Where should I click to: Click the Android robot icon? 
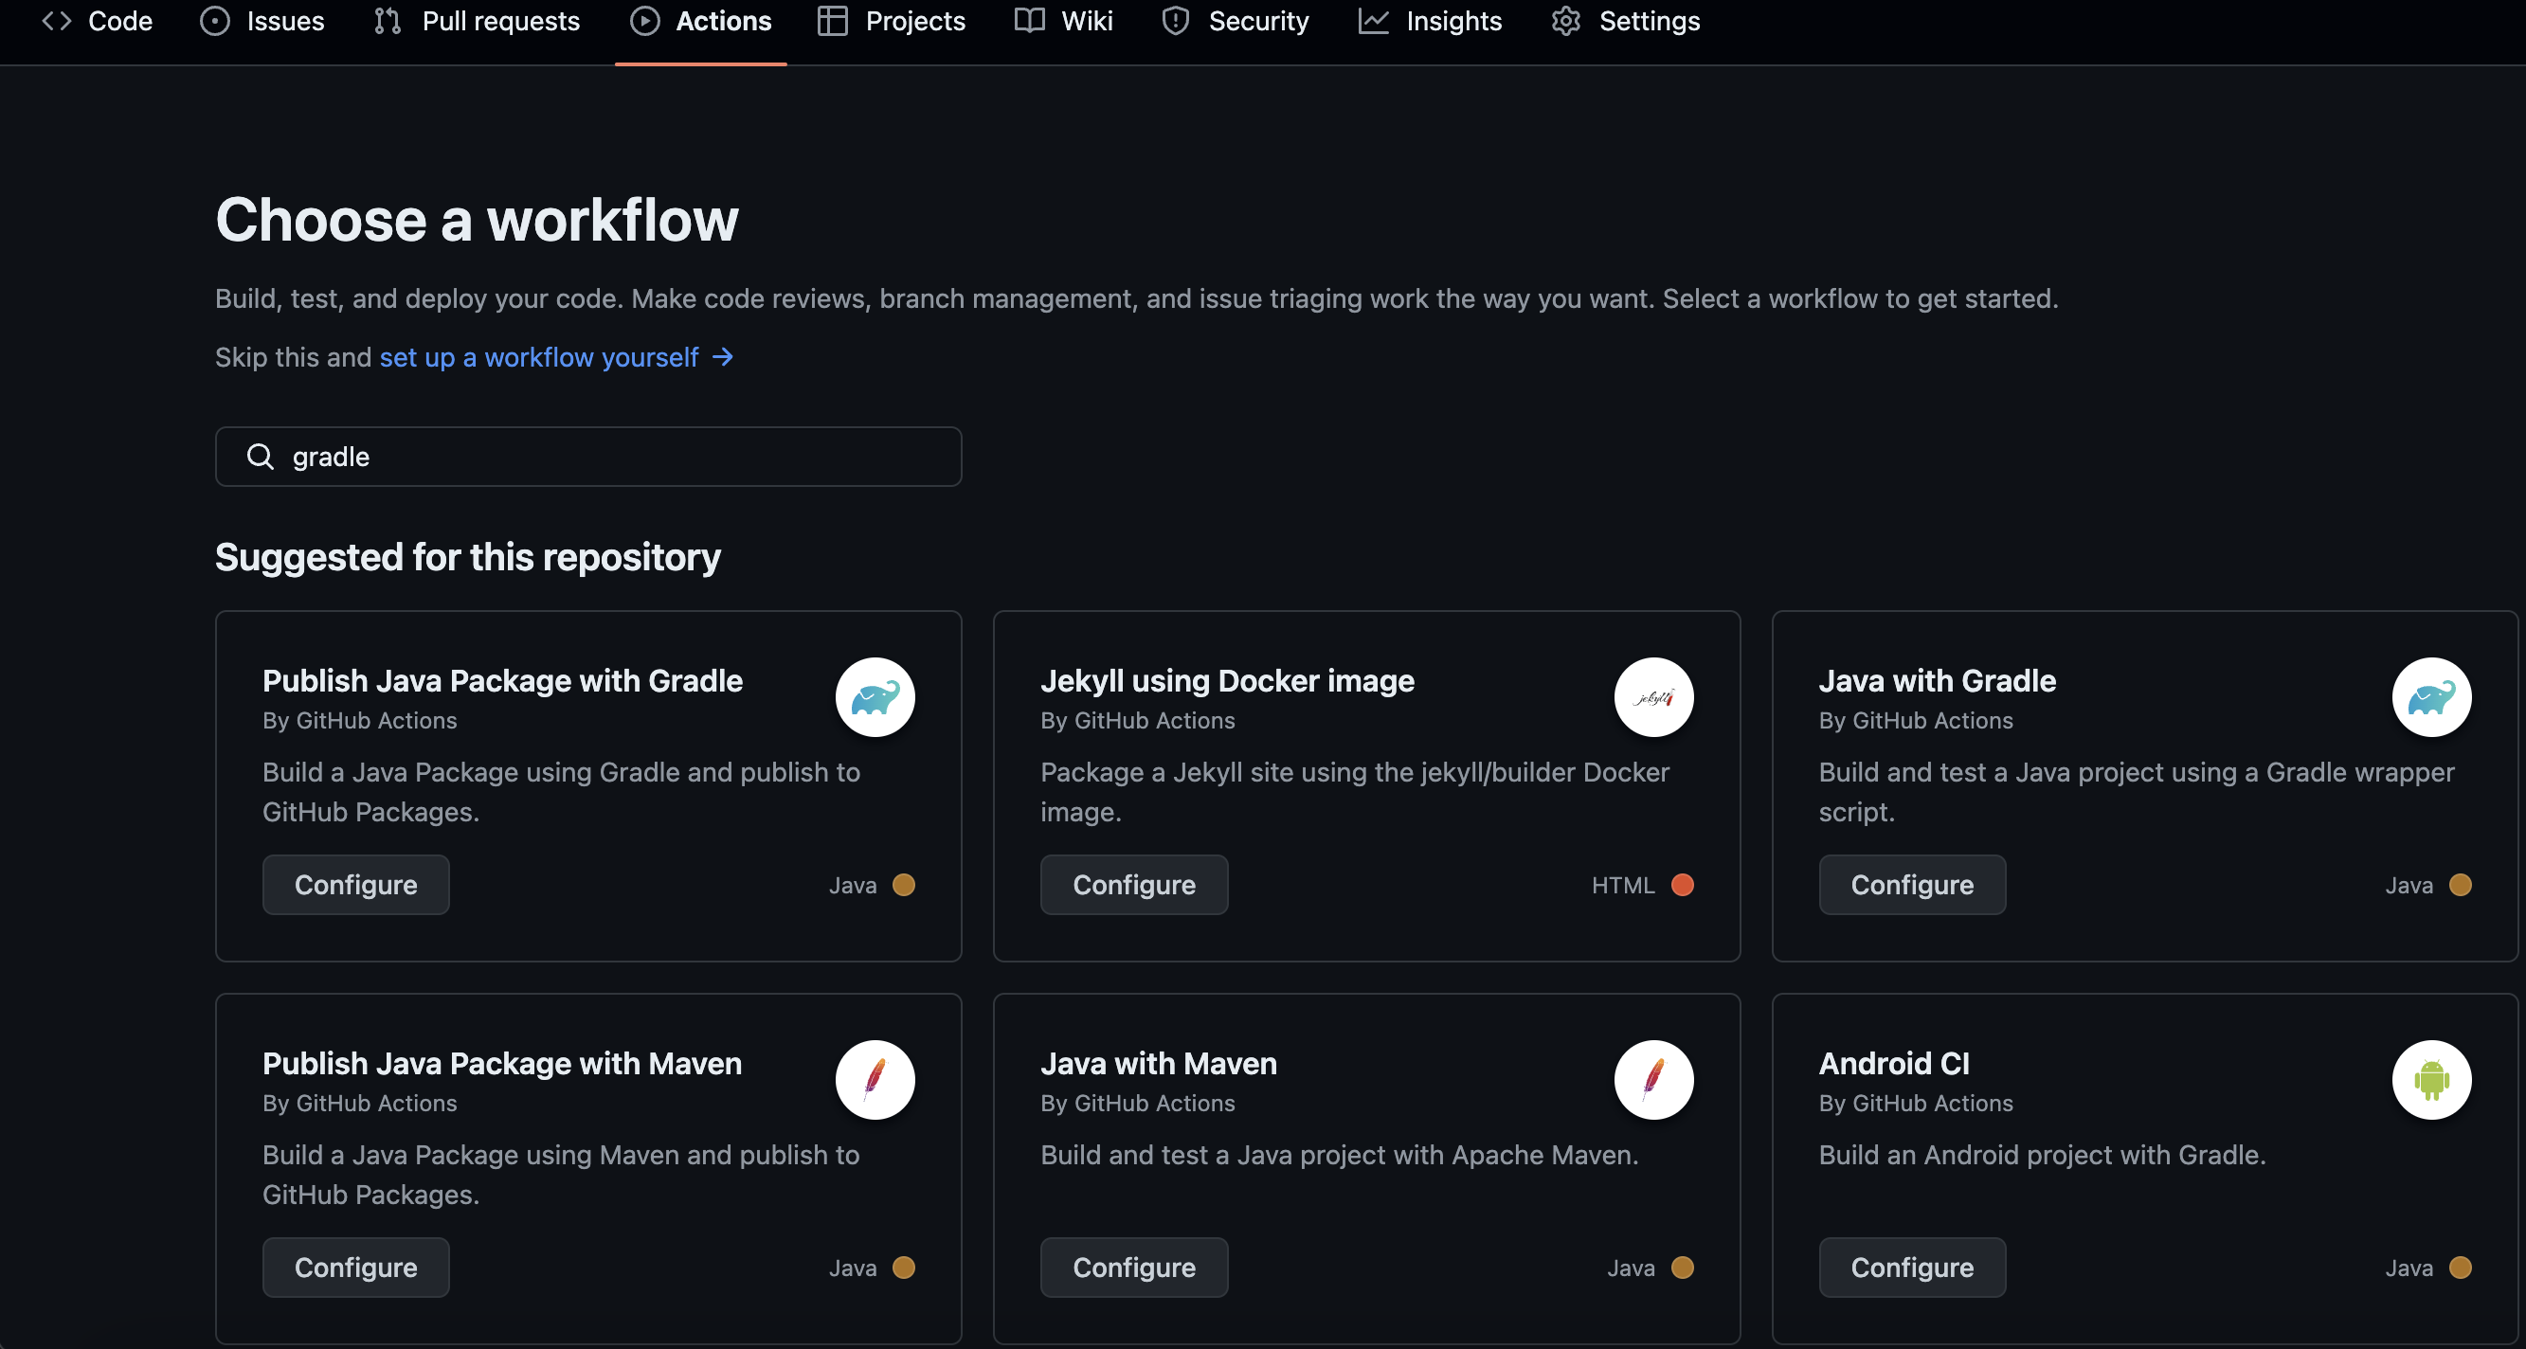tap(2431, 1079)
